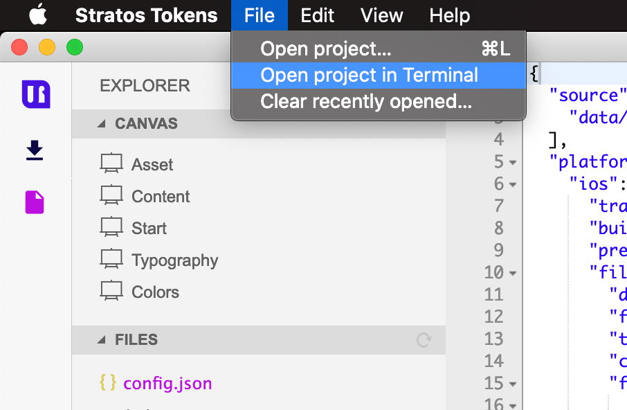The image size is (627, 410).
Task: Open the Apple menu
Action: 38,15
